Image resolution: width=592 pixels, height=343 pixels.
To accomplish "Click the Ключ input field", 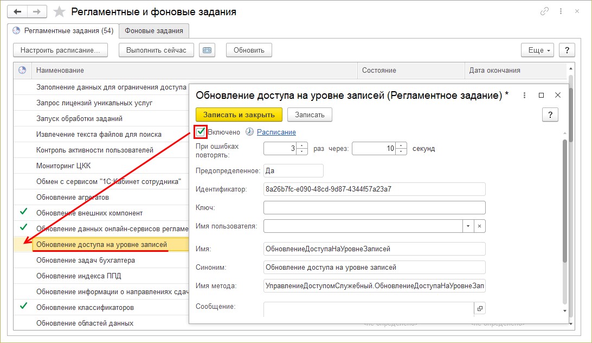I will (x=374, y=208).
